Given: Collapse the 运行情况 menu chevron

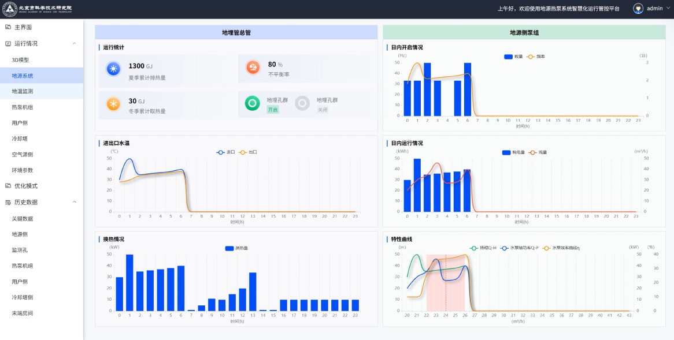Looking at the screenshot, I should click(x=74, y=43).
